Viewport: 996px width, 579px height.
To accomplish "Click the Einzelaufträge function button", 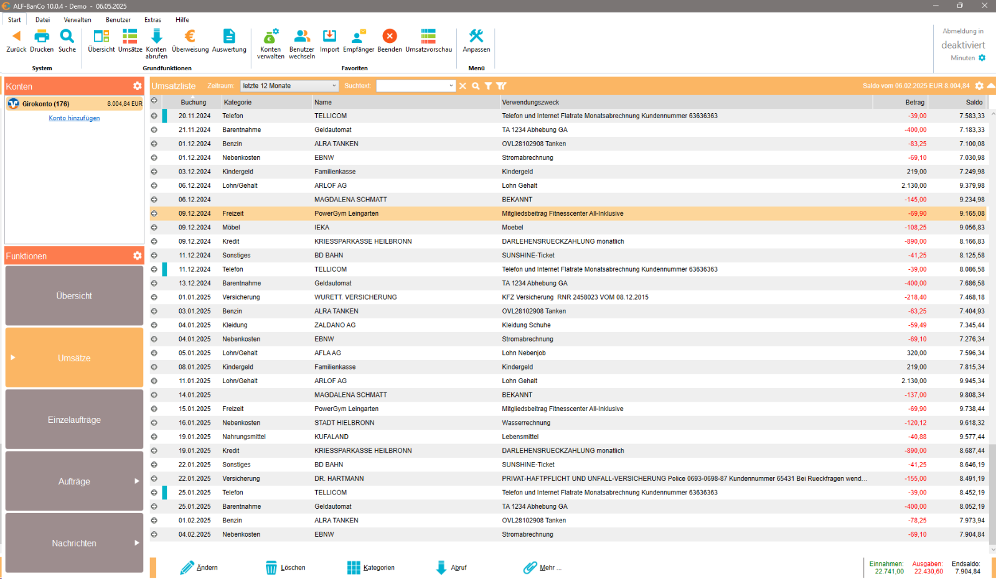I will [x=74, y=420].
